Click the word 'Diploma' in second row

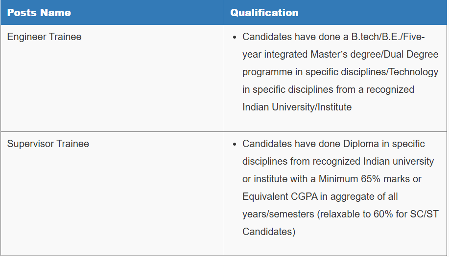(x=361, y=144)
